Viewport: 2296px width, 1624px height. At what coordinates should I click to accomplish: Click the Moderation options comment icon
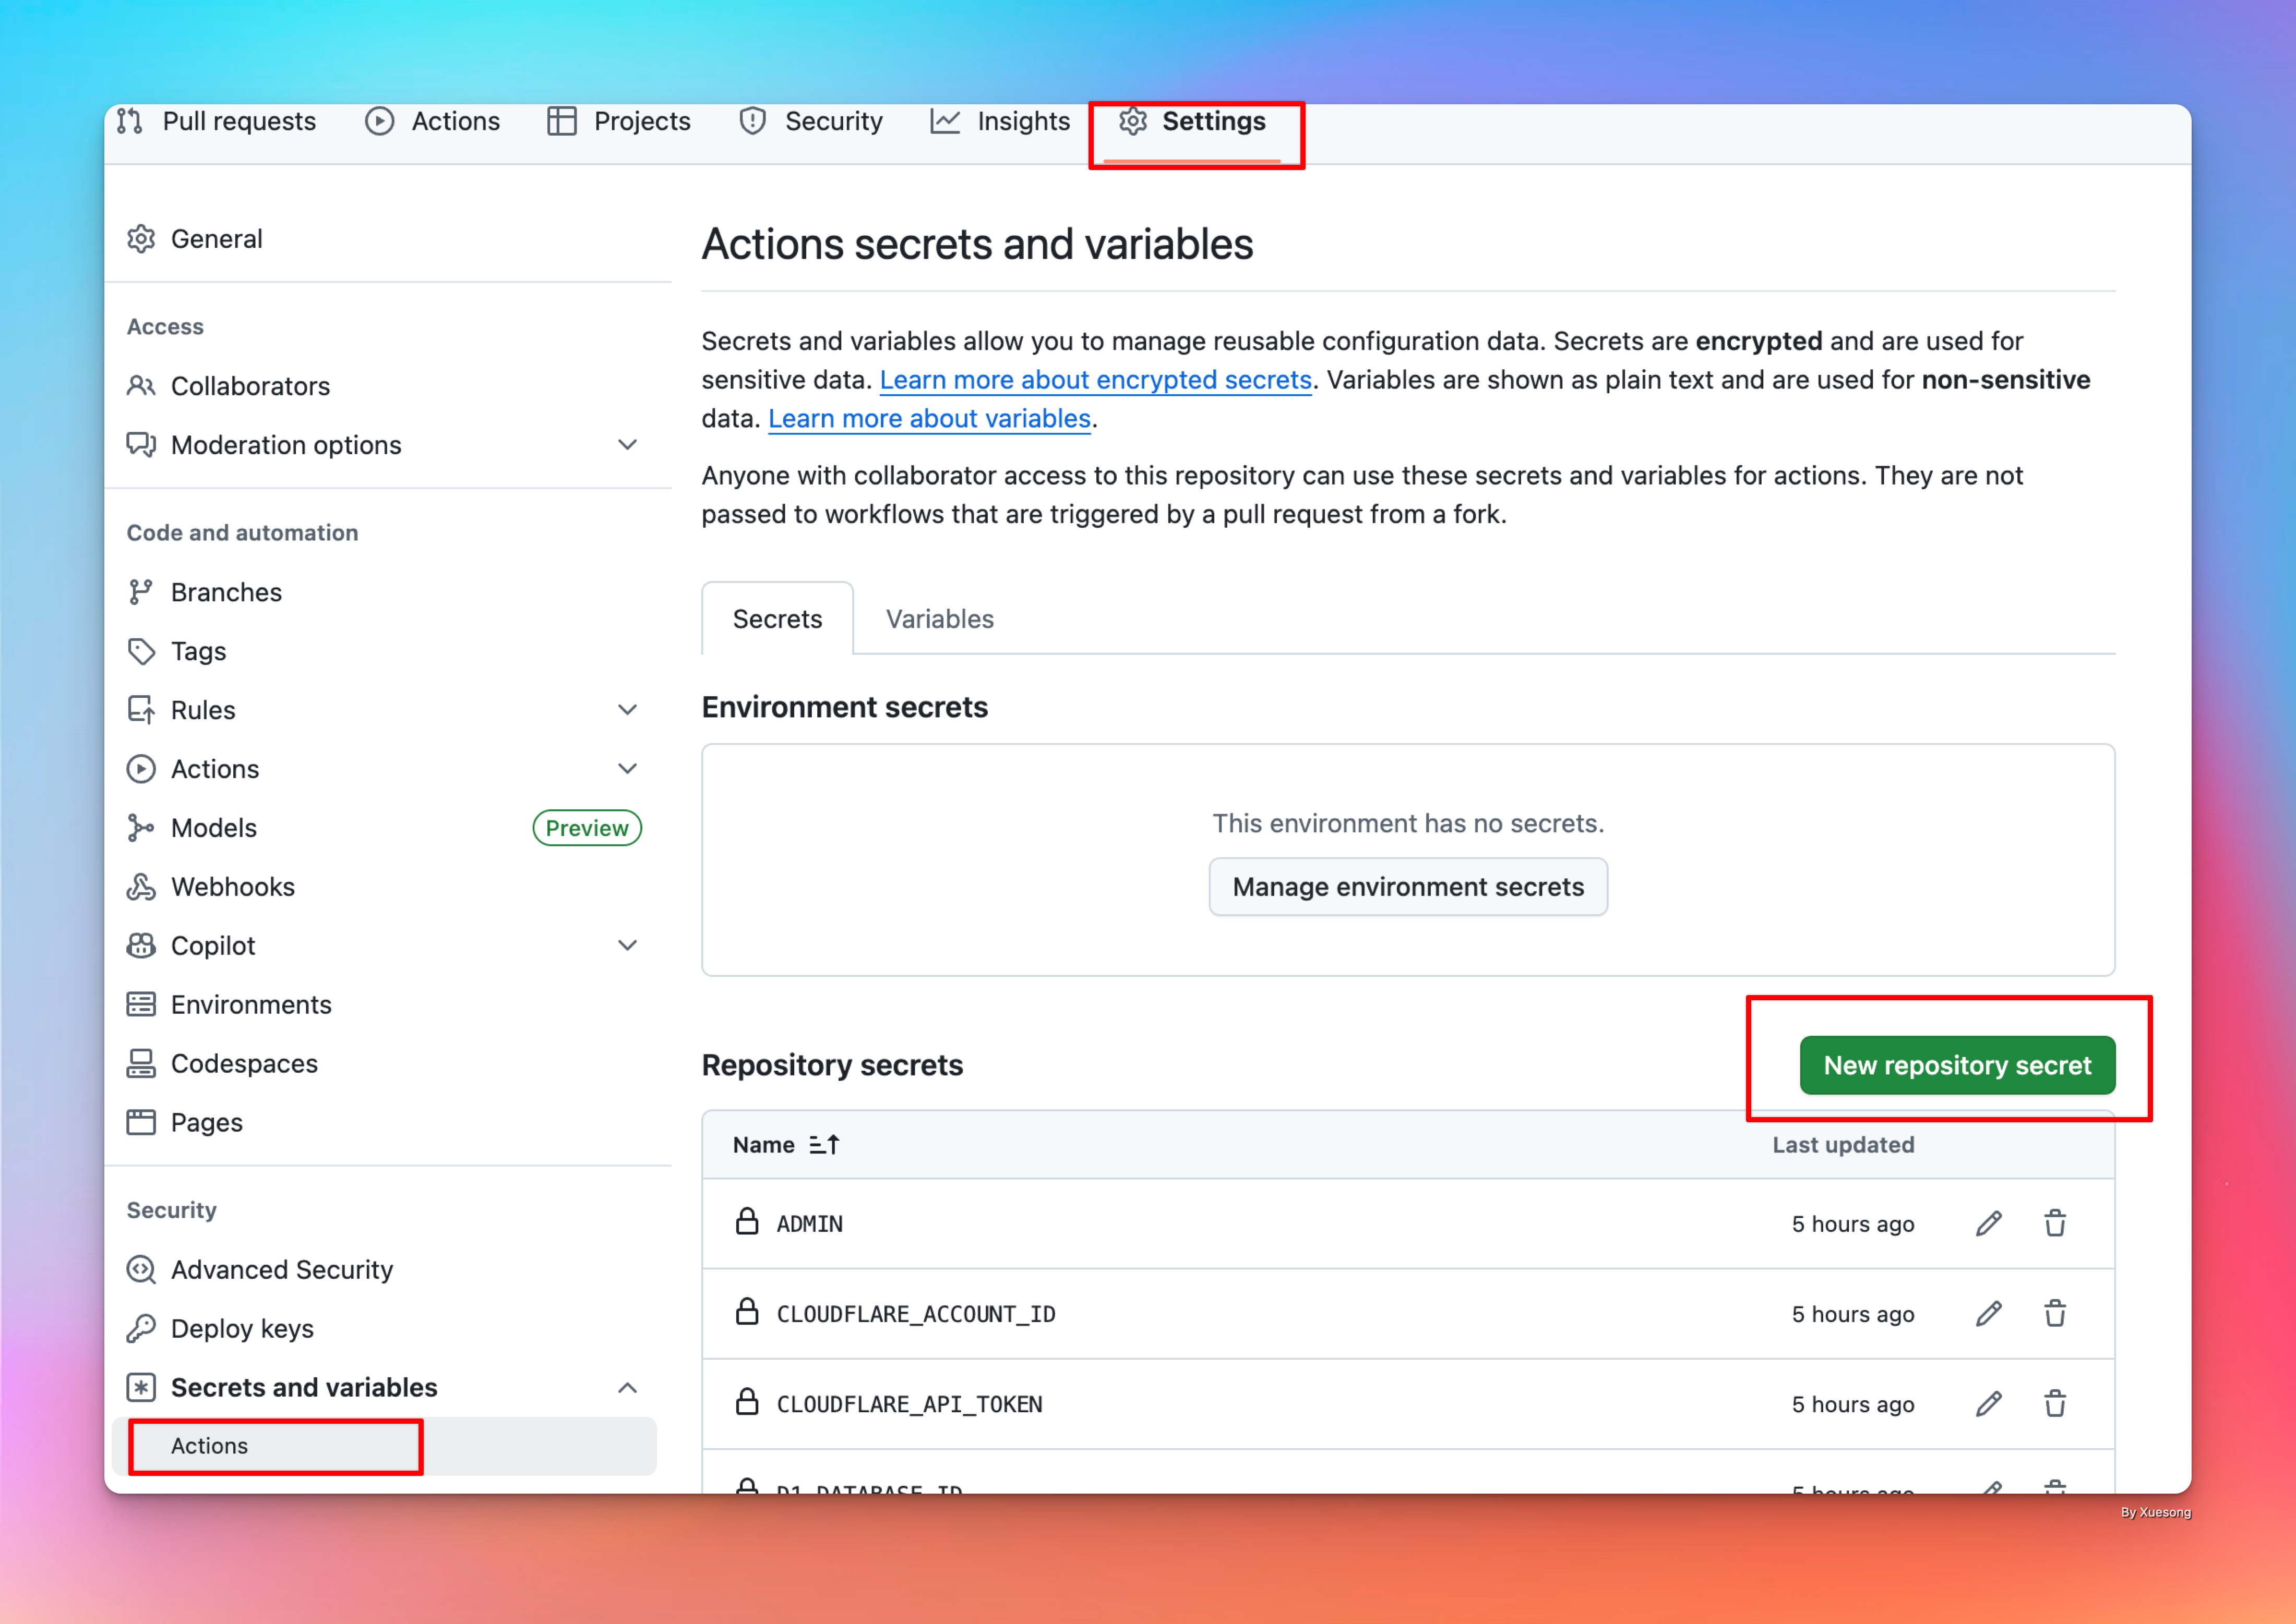click(141, 445)
